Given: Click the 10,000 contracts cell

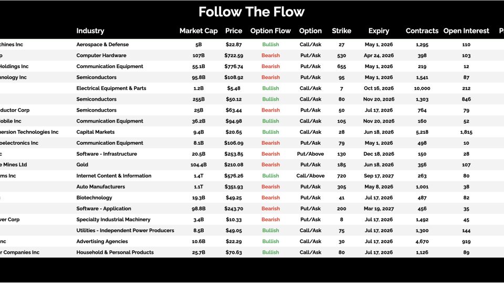Looking at the screenshot, I should (x=422, y=89).
